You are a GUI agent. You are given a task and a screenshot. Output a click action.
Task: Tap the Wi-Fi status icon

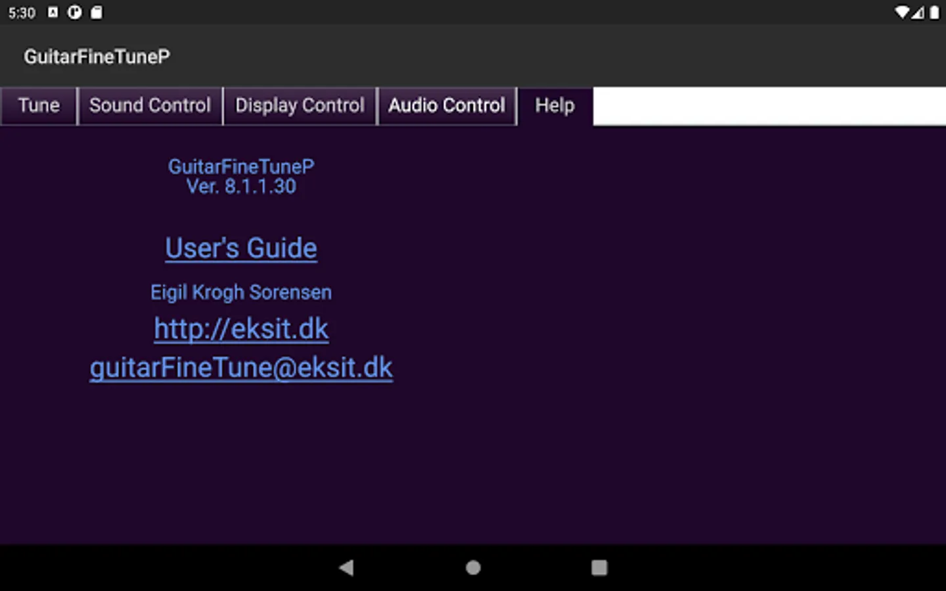click(x=902, y=12)
